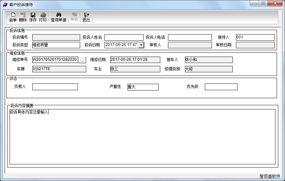The width and height of the screenshot is (285, 181).
Task: Click the 车牌 field 川A217TE
Action: (x=59, y=69)
